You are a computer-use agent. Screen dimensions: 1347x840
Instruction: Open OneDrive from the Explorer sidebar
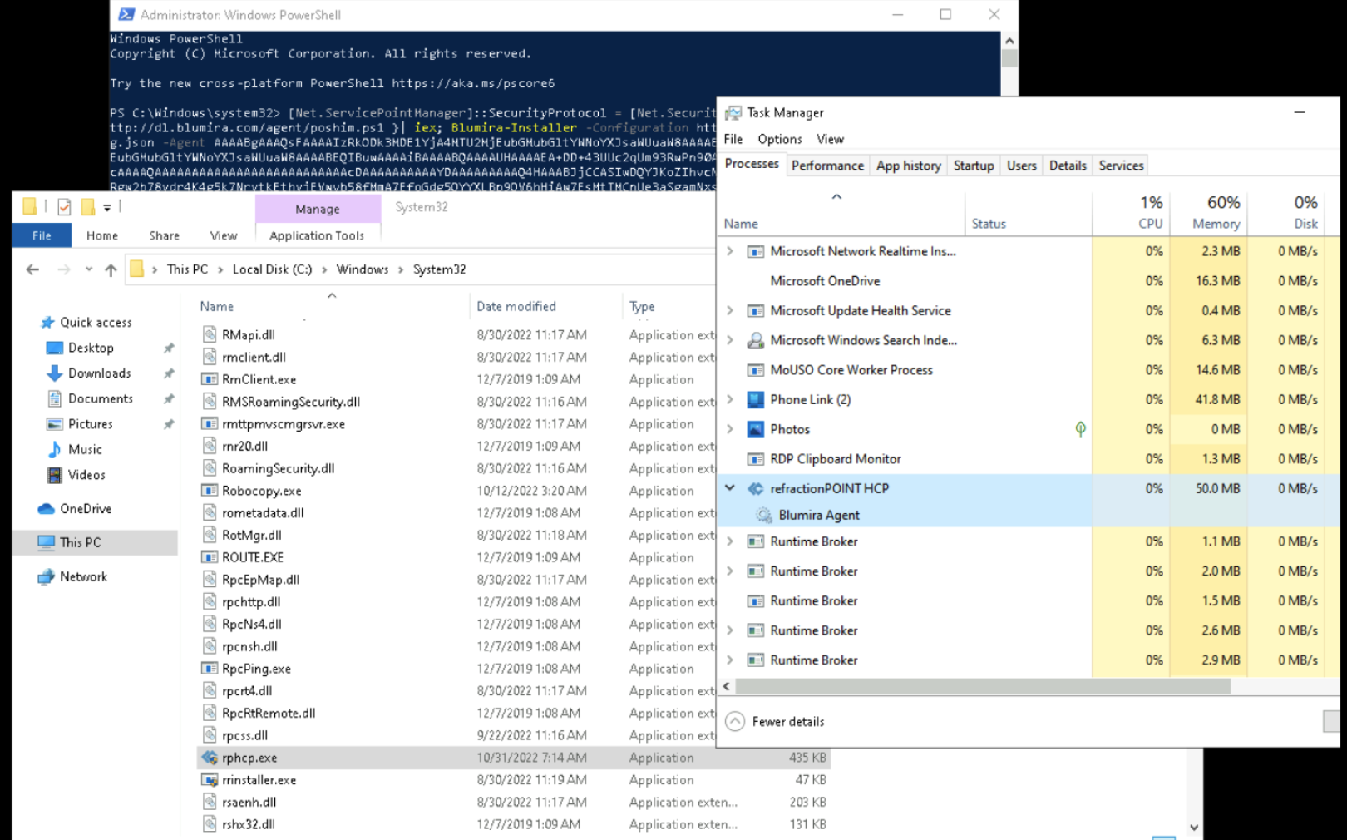coord(85,508)
